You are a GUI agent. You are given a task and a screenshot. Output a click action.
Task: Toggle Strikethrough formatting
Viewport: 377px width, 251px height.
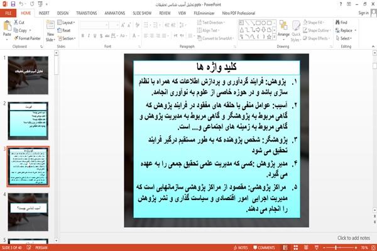pos(107,36)
